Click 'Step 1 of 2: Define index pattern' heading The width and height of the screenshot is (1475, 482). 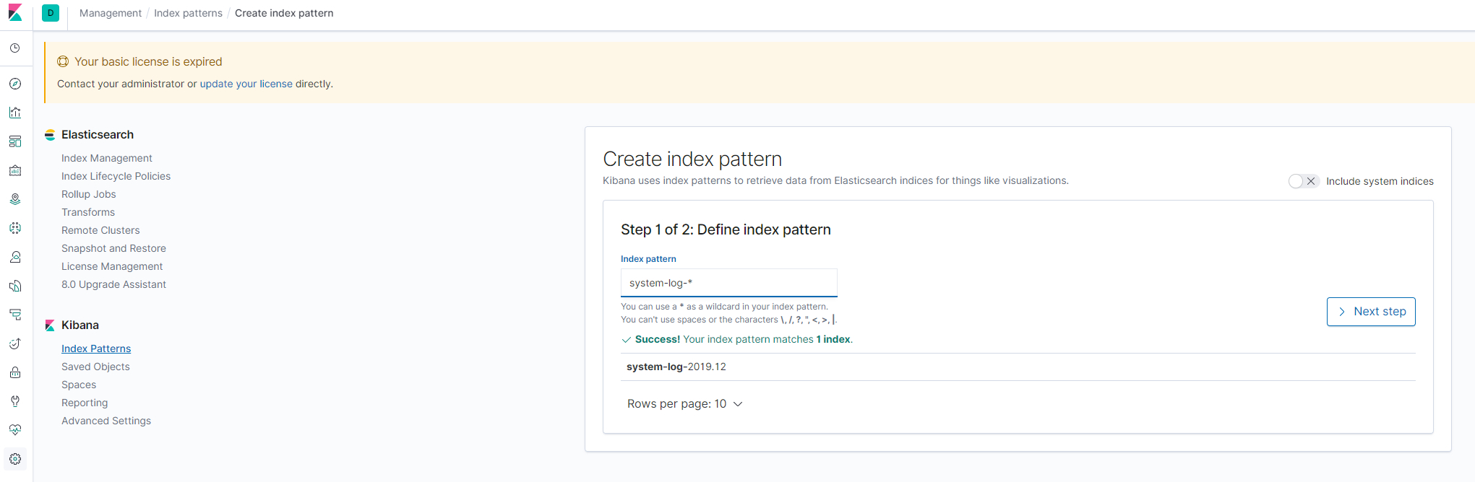726,229
